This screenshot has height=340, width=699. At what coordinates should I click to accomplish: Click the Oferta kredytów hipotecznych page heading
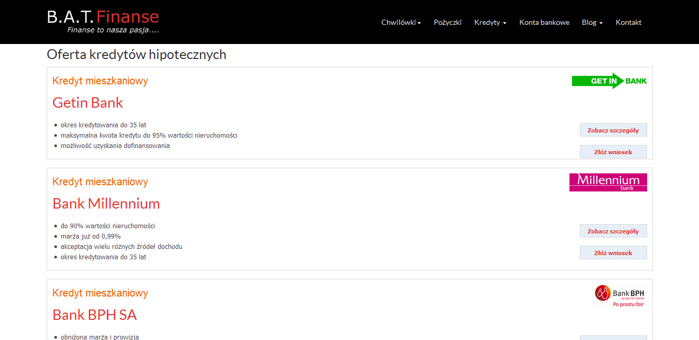pos(136,55)
